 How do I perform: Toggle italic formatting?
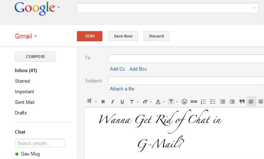pyautogui.click(x=113, y=101)
